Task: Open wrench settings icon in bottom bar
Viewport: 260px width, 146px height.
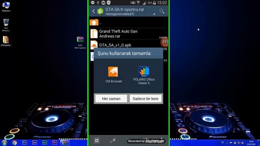Action: (x=113, y=141)
